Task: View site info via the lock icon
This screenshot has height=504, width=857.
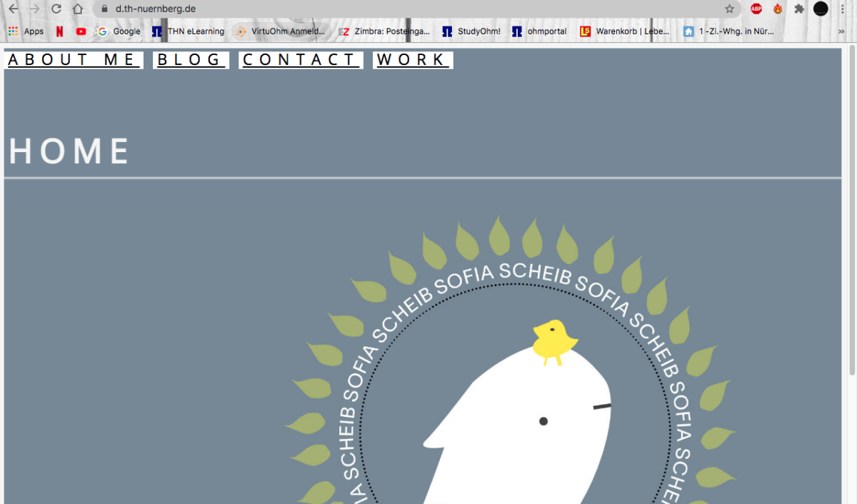Action: pos(104,9)
